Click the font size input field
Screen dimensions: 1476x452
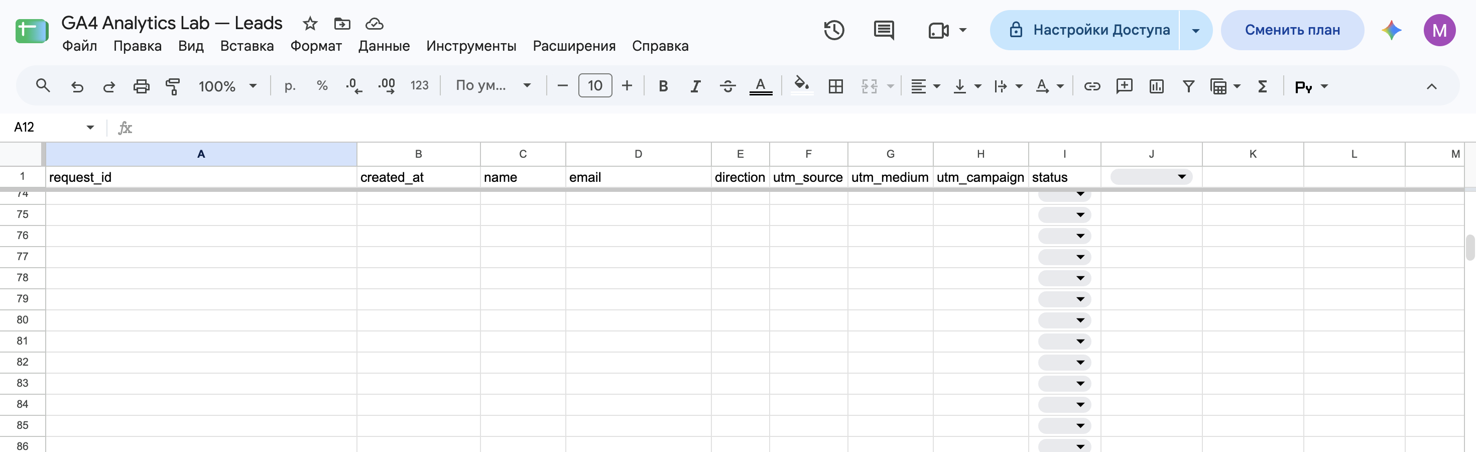click(x=595, y=86)
